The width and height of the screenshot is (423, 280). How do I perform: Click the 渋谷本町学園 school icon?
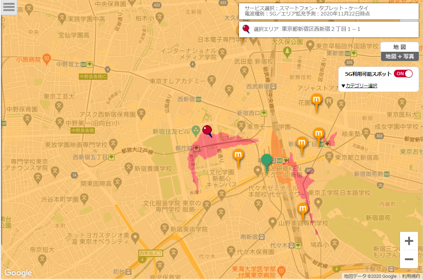click(x=84, y=199)
